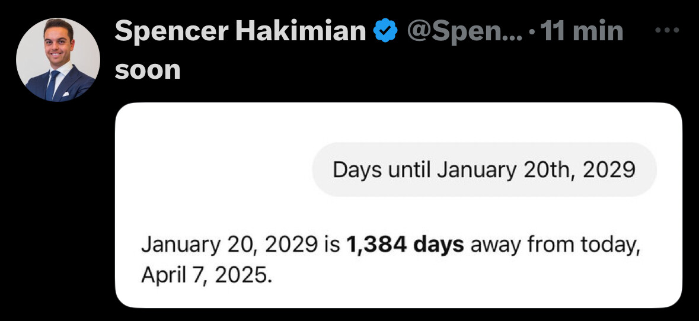Image resolution: width=699 pixels, height=321 pixels.
Task: Click the "April 7, 2025." date text
Action: coord(206,276)
